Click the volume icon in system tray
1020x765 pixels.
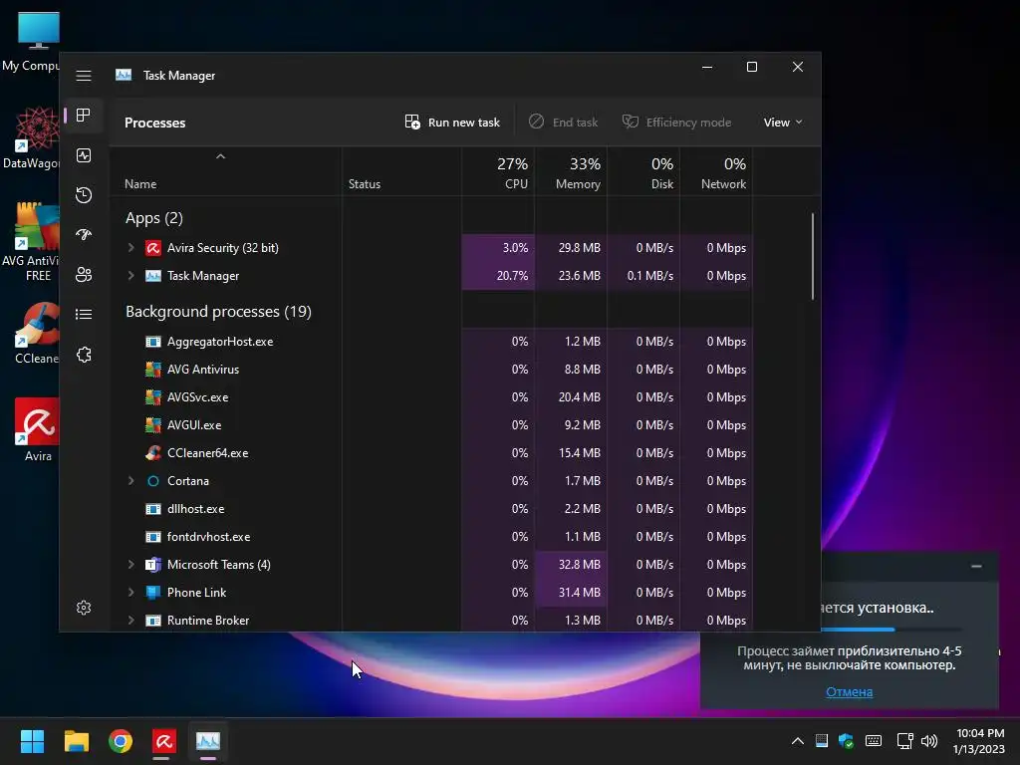pos(929,741)
